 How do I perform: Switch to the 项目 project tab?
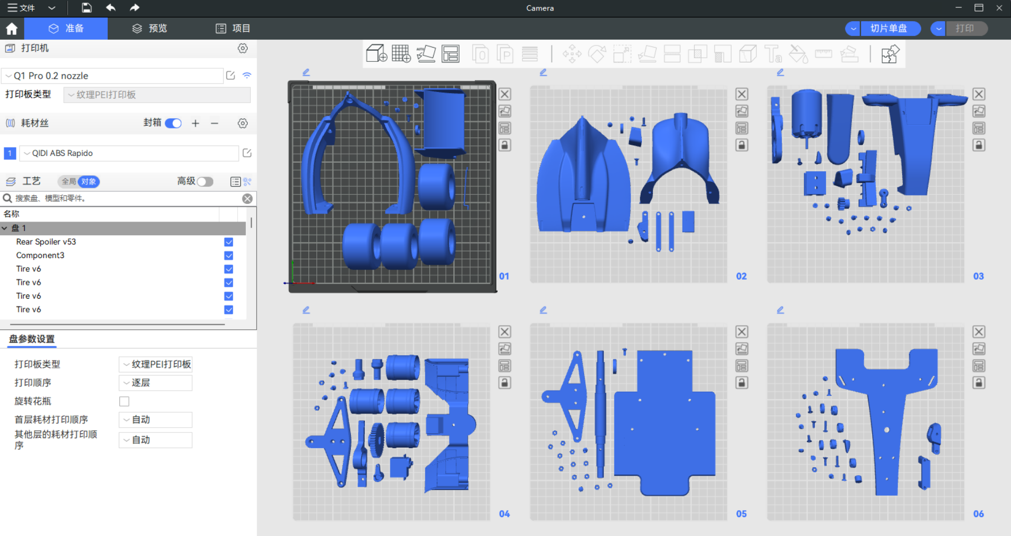point(233,29)
